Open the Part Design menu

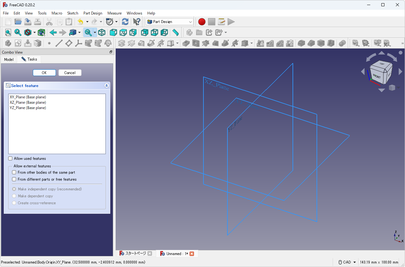pos(93,13)
